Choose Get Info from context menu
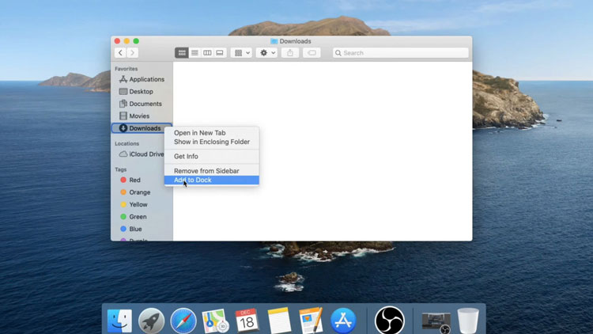Screen dimensions: 593x334 coord(211,157)
